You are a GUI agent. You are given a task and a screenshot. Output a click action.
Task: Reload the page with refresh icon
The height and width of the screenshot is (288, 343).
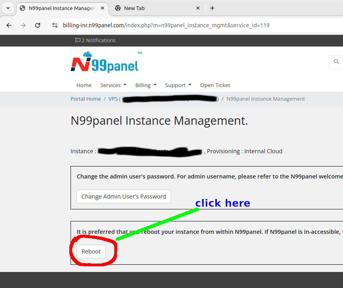point(38,25)
